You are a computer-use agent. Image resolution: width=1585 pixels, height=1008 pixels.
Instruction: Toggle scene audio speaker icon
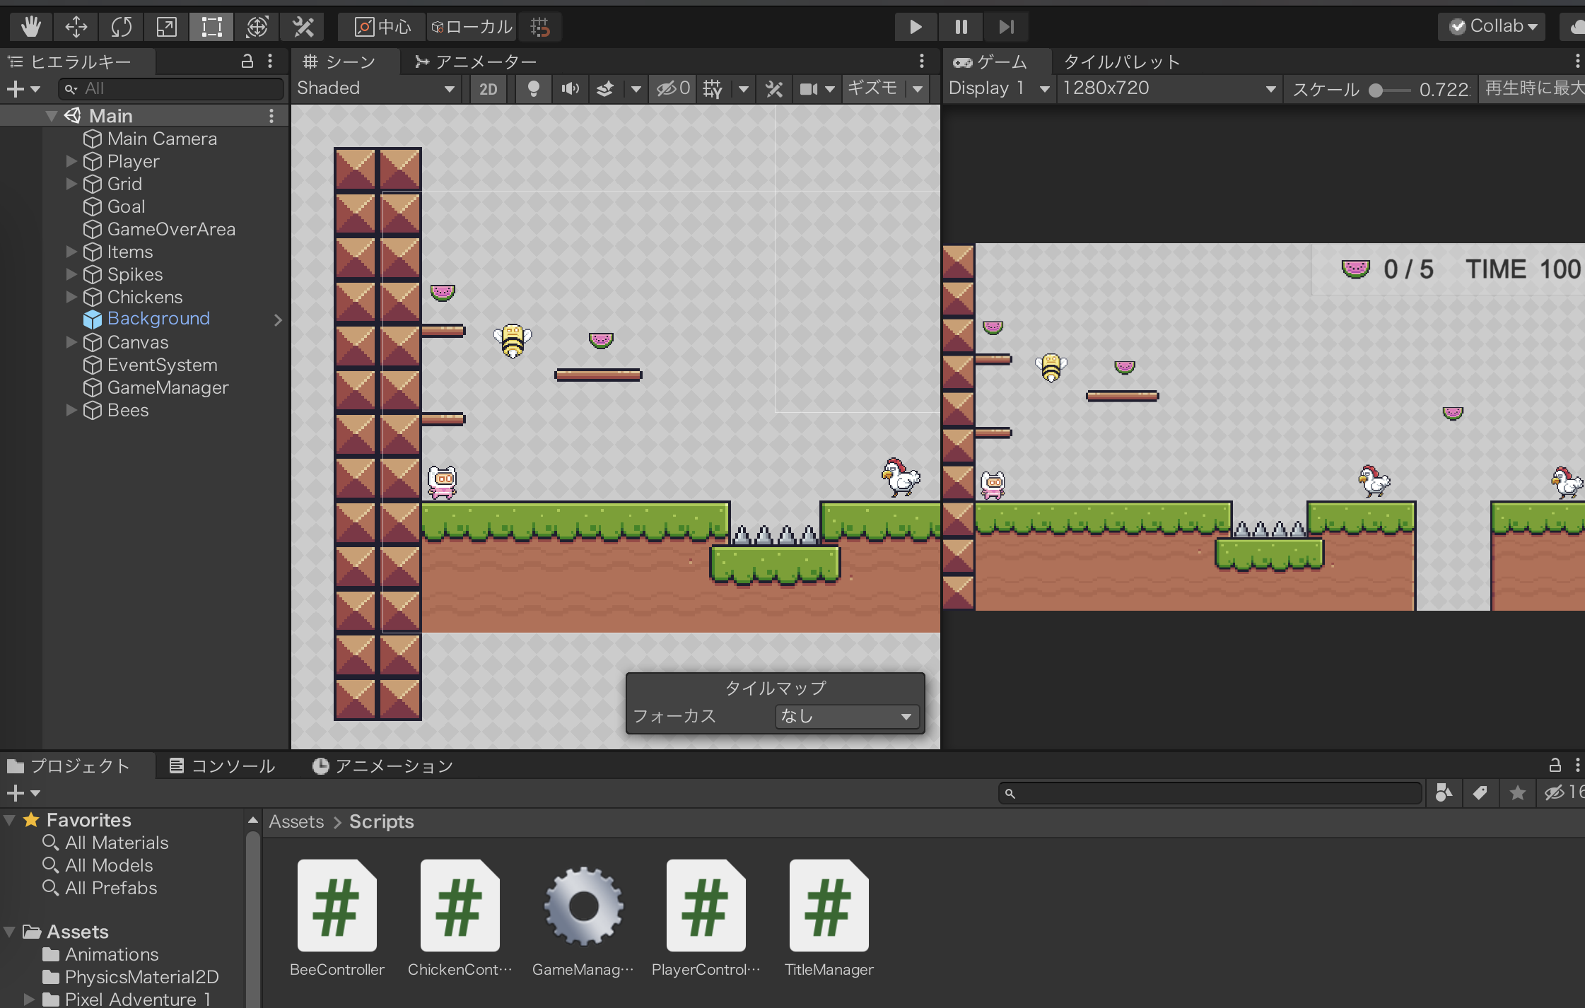pyautogui.click(x=570, y=88)
